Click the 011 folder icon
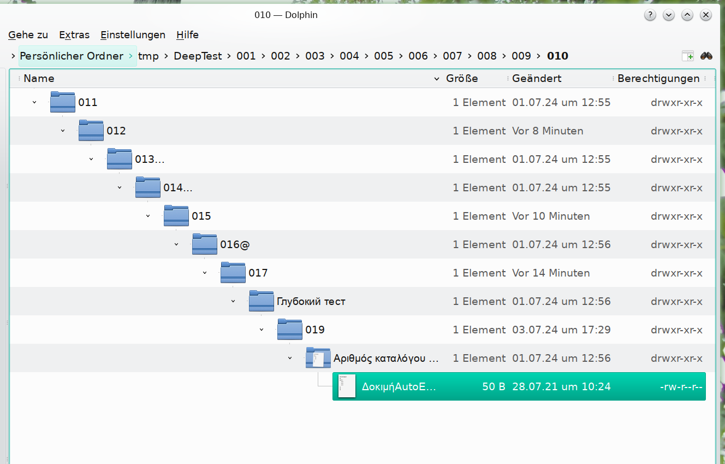The image size is (725, 464). click(63, 102)
